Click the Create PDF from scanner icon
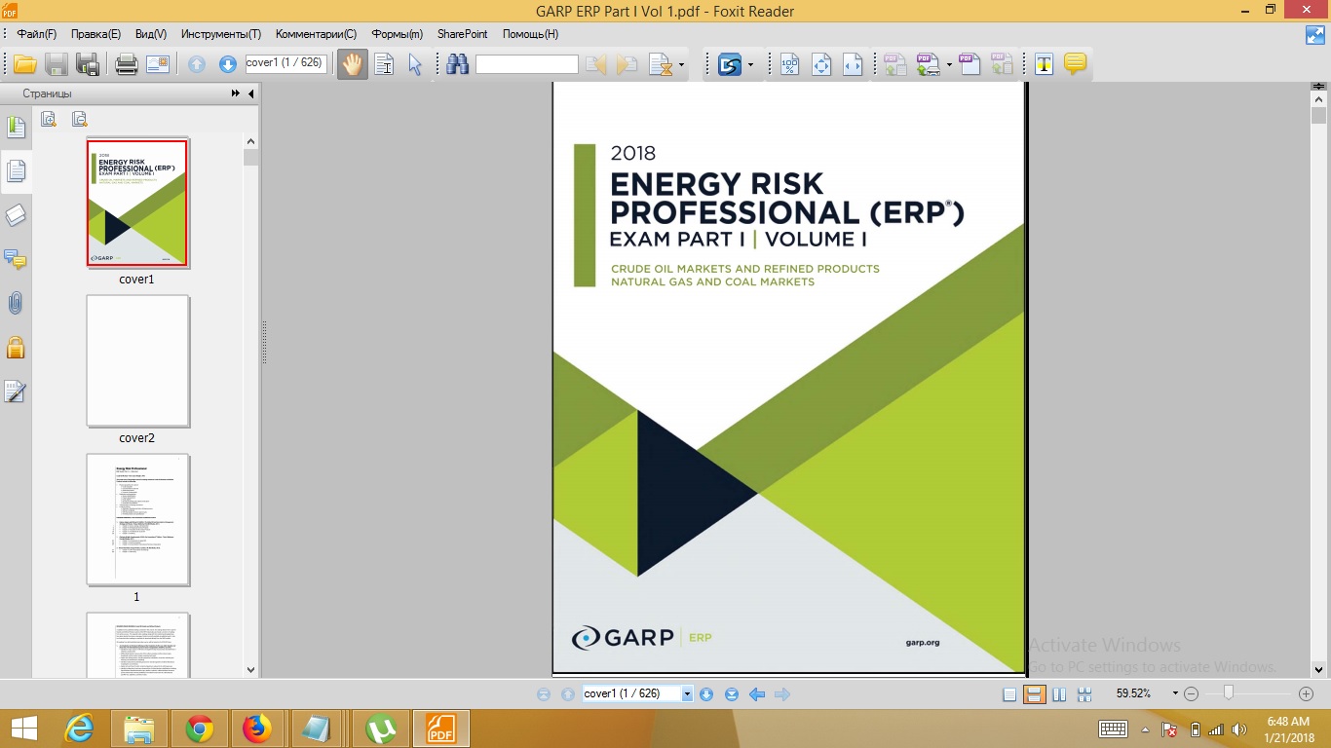 coord(927,65)
